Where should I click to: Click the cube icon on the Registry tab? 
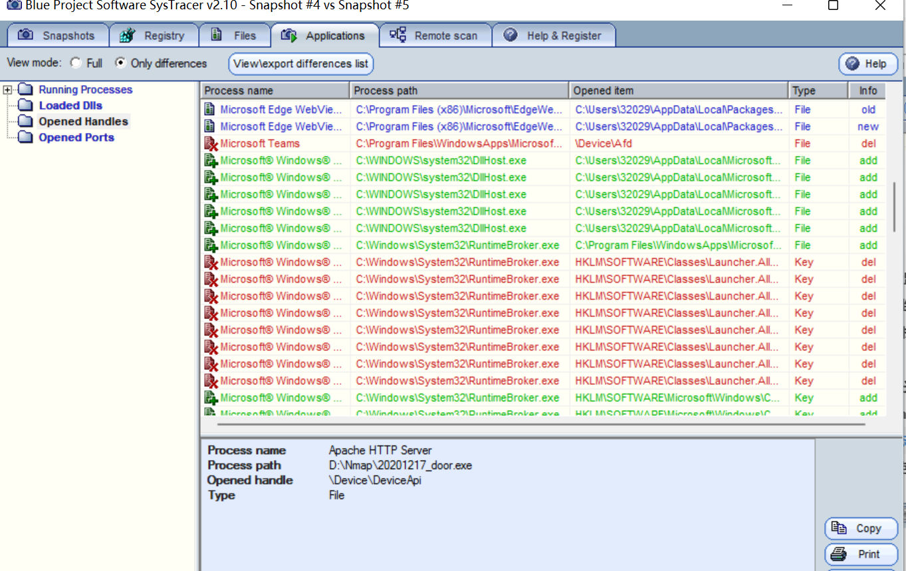click(128, 35)
